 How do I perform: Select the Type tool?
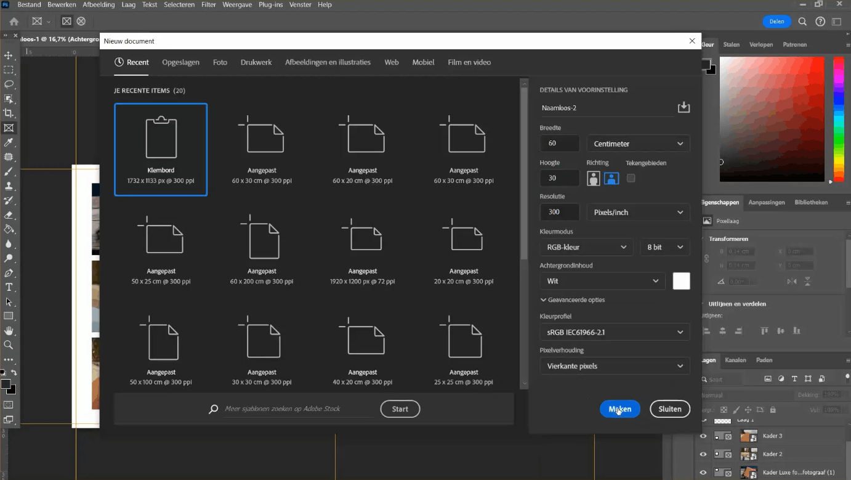pos(9,288)
